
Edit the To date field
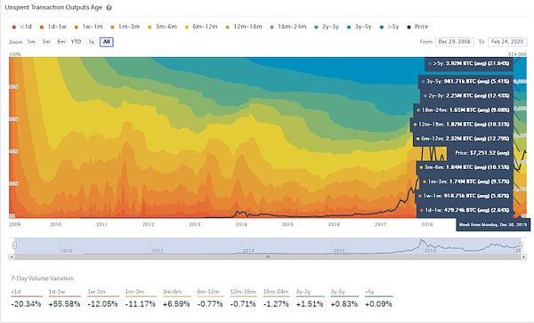pos(507,42)
